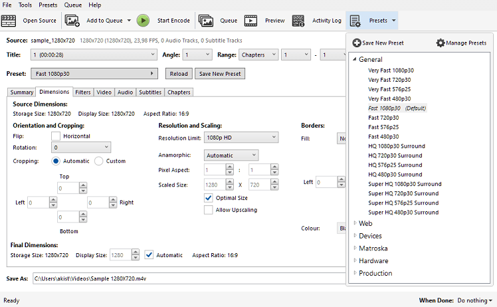Viewport: 497px width, 307px height.
Task: Open the Activity Log icon
Action: [298, 21]
